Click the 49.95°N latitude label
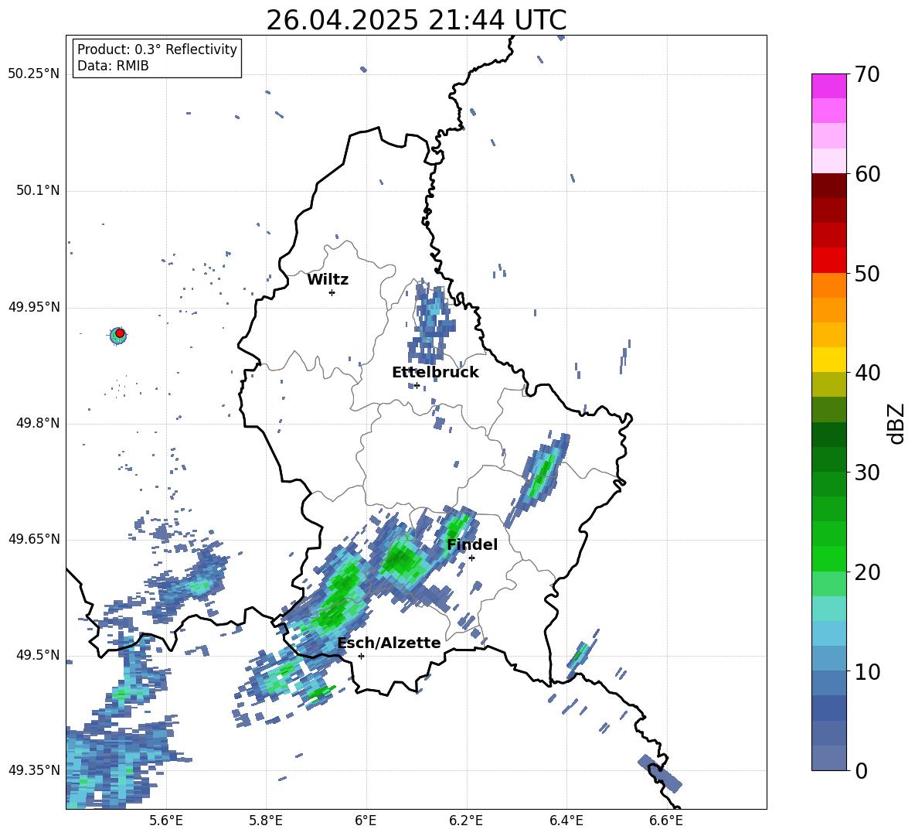The height and width of the screenshot is (836, 915). click(34, 307)
